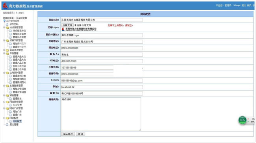Screen dimensions: 256x143
Task: Click the E-mail input field
Action: point(102,80)
